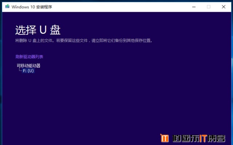Minimize the Windows 10 安装程序 window
This screenshot has width=233, height=145.
tap(194, 7)
